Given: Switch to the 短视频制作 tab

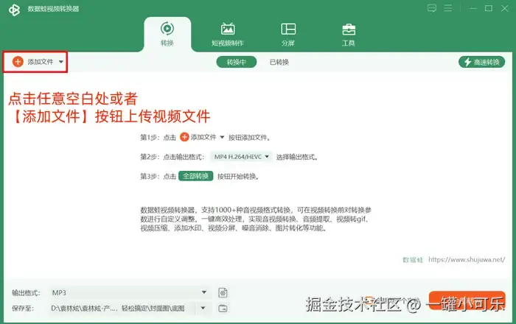Looking at the screenshot, I should click(x=227, y=34).
